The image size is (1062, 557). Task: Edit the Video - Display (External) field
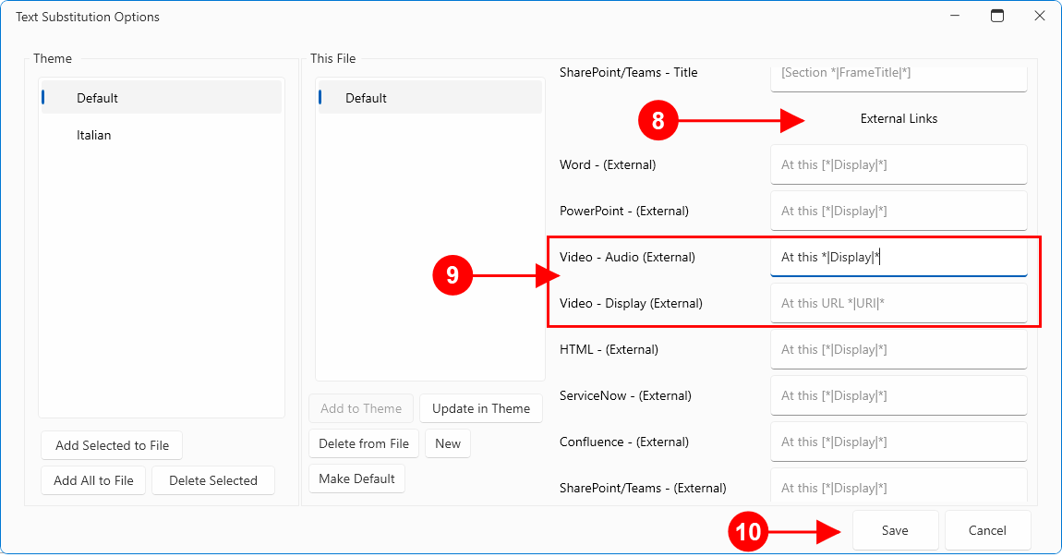coord(898,303)
